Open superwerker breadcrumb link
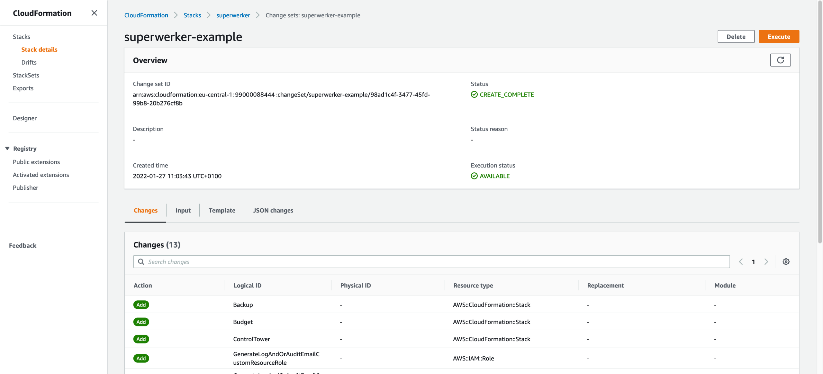This screenshot has width=823, height=374. point(233,15)
